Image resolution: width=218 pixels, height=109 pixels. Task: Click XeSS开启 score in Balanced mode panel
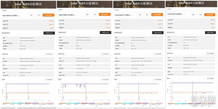160,24
